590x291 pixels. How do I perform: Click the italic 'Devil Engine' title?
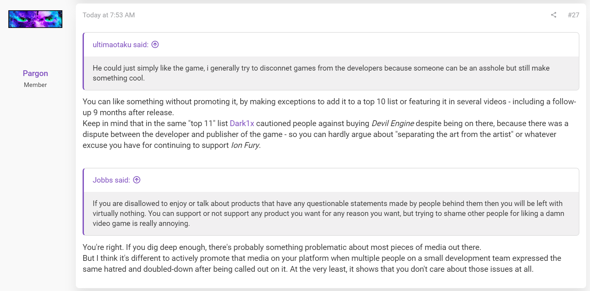pyautogui.click(x=393, y=124)
